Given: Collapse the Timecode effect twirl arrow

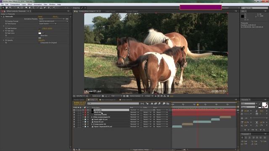Looking at the screenshot, I should click(2, 17).
